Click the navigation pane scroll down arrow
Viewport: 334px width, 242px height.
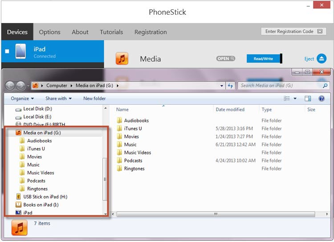click(105, 214)
